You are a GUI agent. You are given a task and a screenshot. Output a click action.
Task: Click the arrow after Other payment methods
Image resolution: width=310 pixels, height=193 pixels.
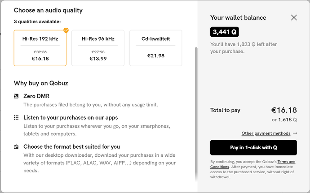point(295,133)
